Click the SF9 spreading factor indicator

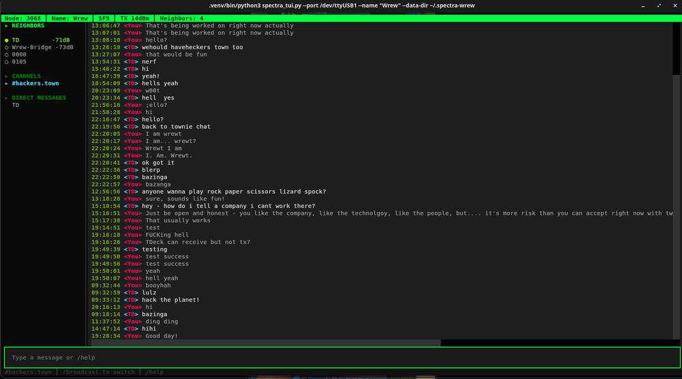[x=103, y=18]
